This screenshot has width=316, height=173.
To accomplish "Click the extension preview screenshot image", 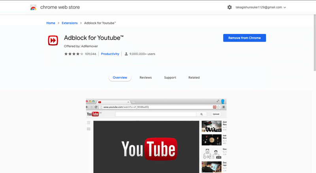I will 156,136.
